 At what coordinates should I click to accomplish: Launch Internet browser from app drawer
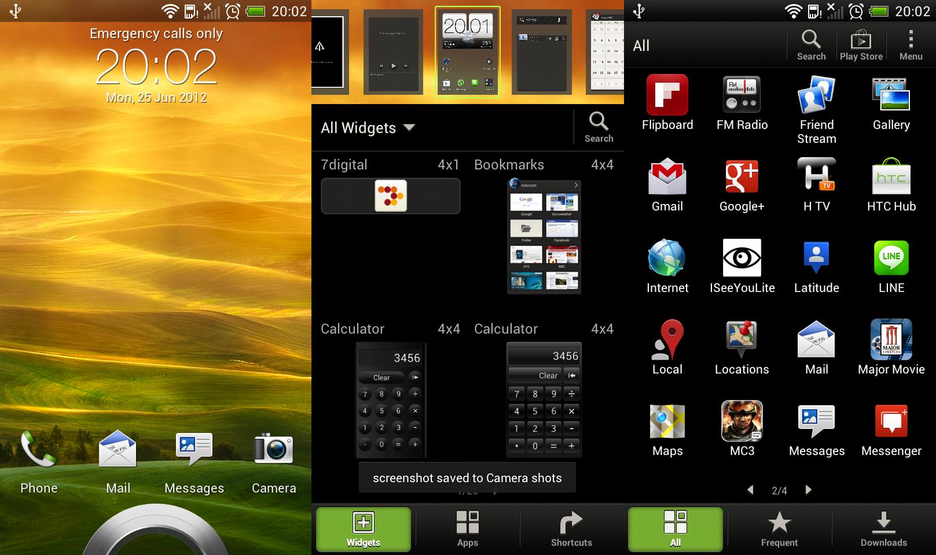(x=667, y=266)
